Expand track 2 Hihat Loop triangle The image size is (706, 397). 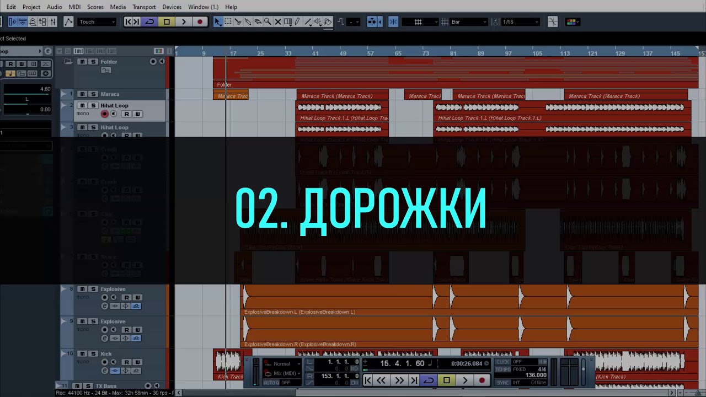(x=64, y=105)
